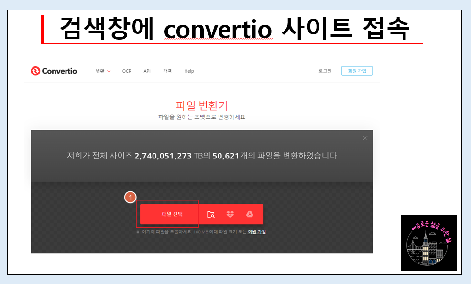The height and width of the screenshot is (284, 471).
Task: Open the 가격 pricing page
Action: tap(167, 71)
